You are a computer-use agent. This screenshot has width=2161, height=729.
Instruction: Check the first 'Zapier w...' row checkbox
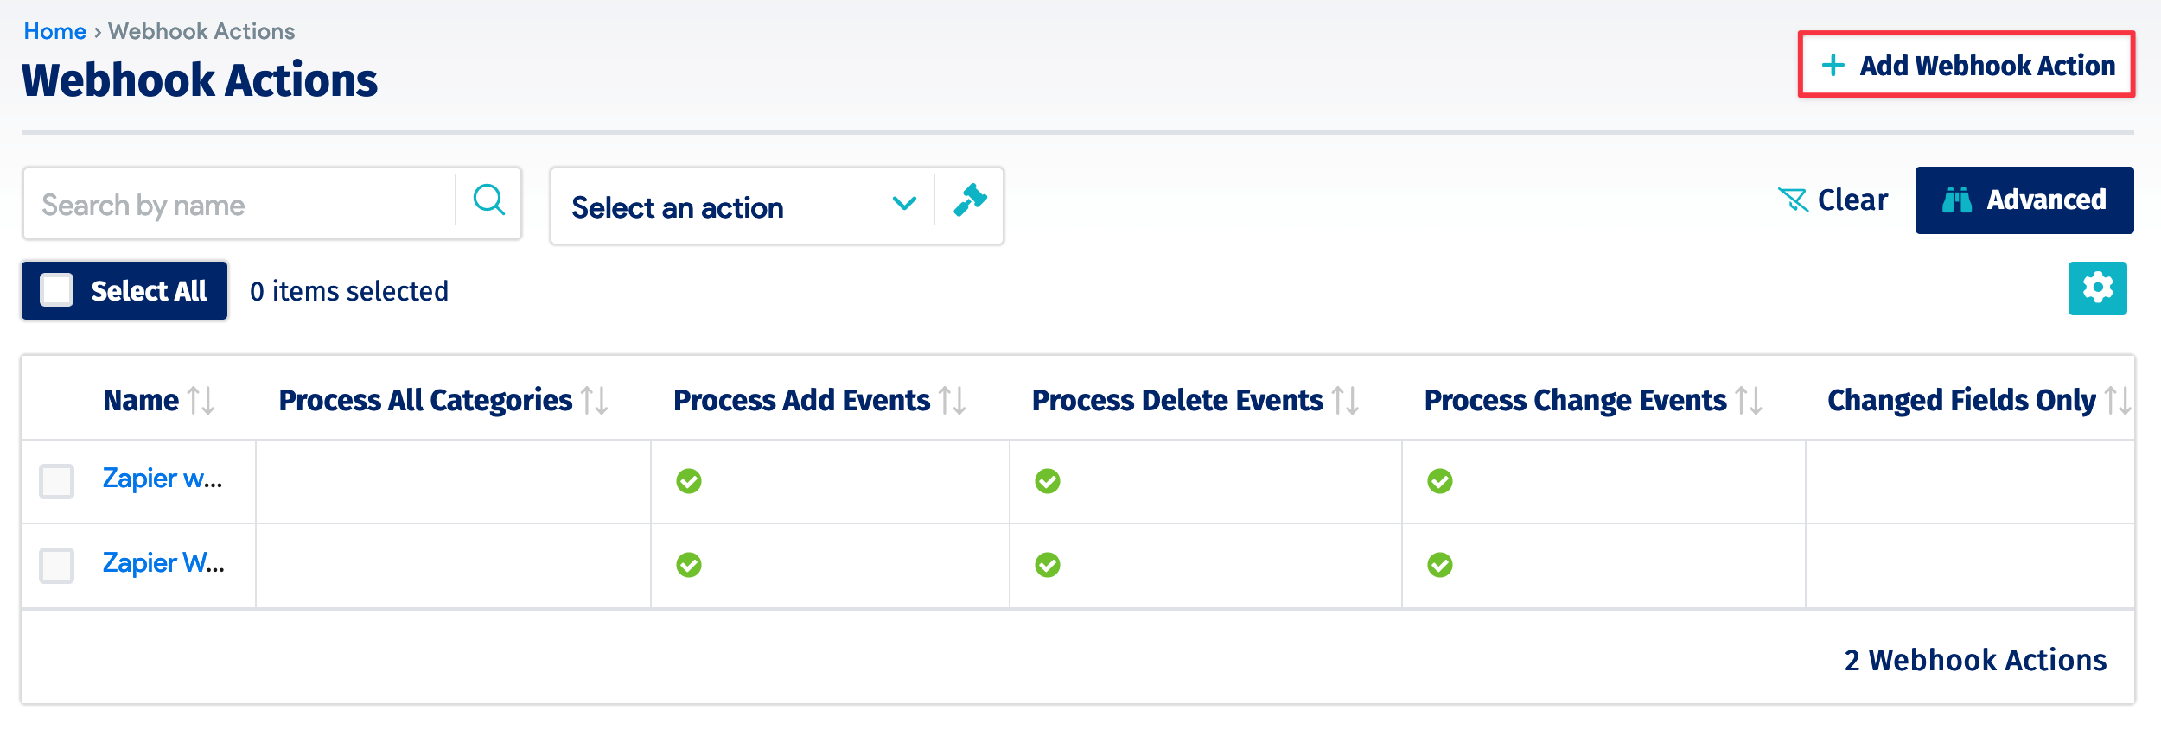[x=57, y=481]
